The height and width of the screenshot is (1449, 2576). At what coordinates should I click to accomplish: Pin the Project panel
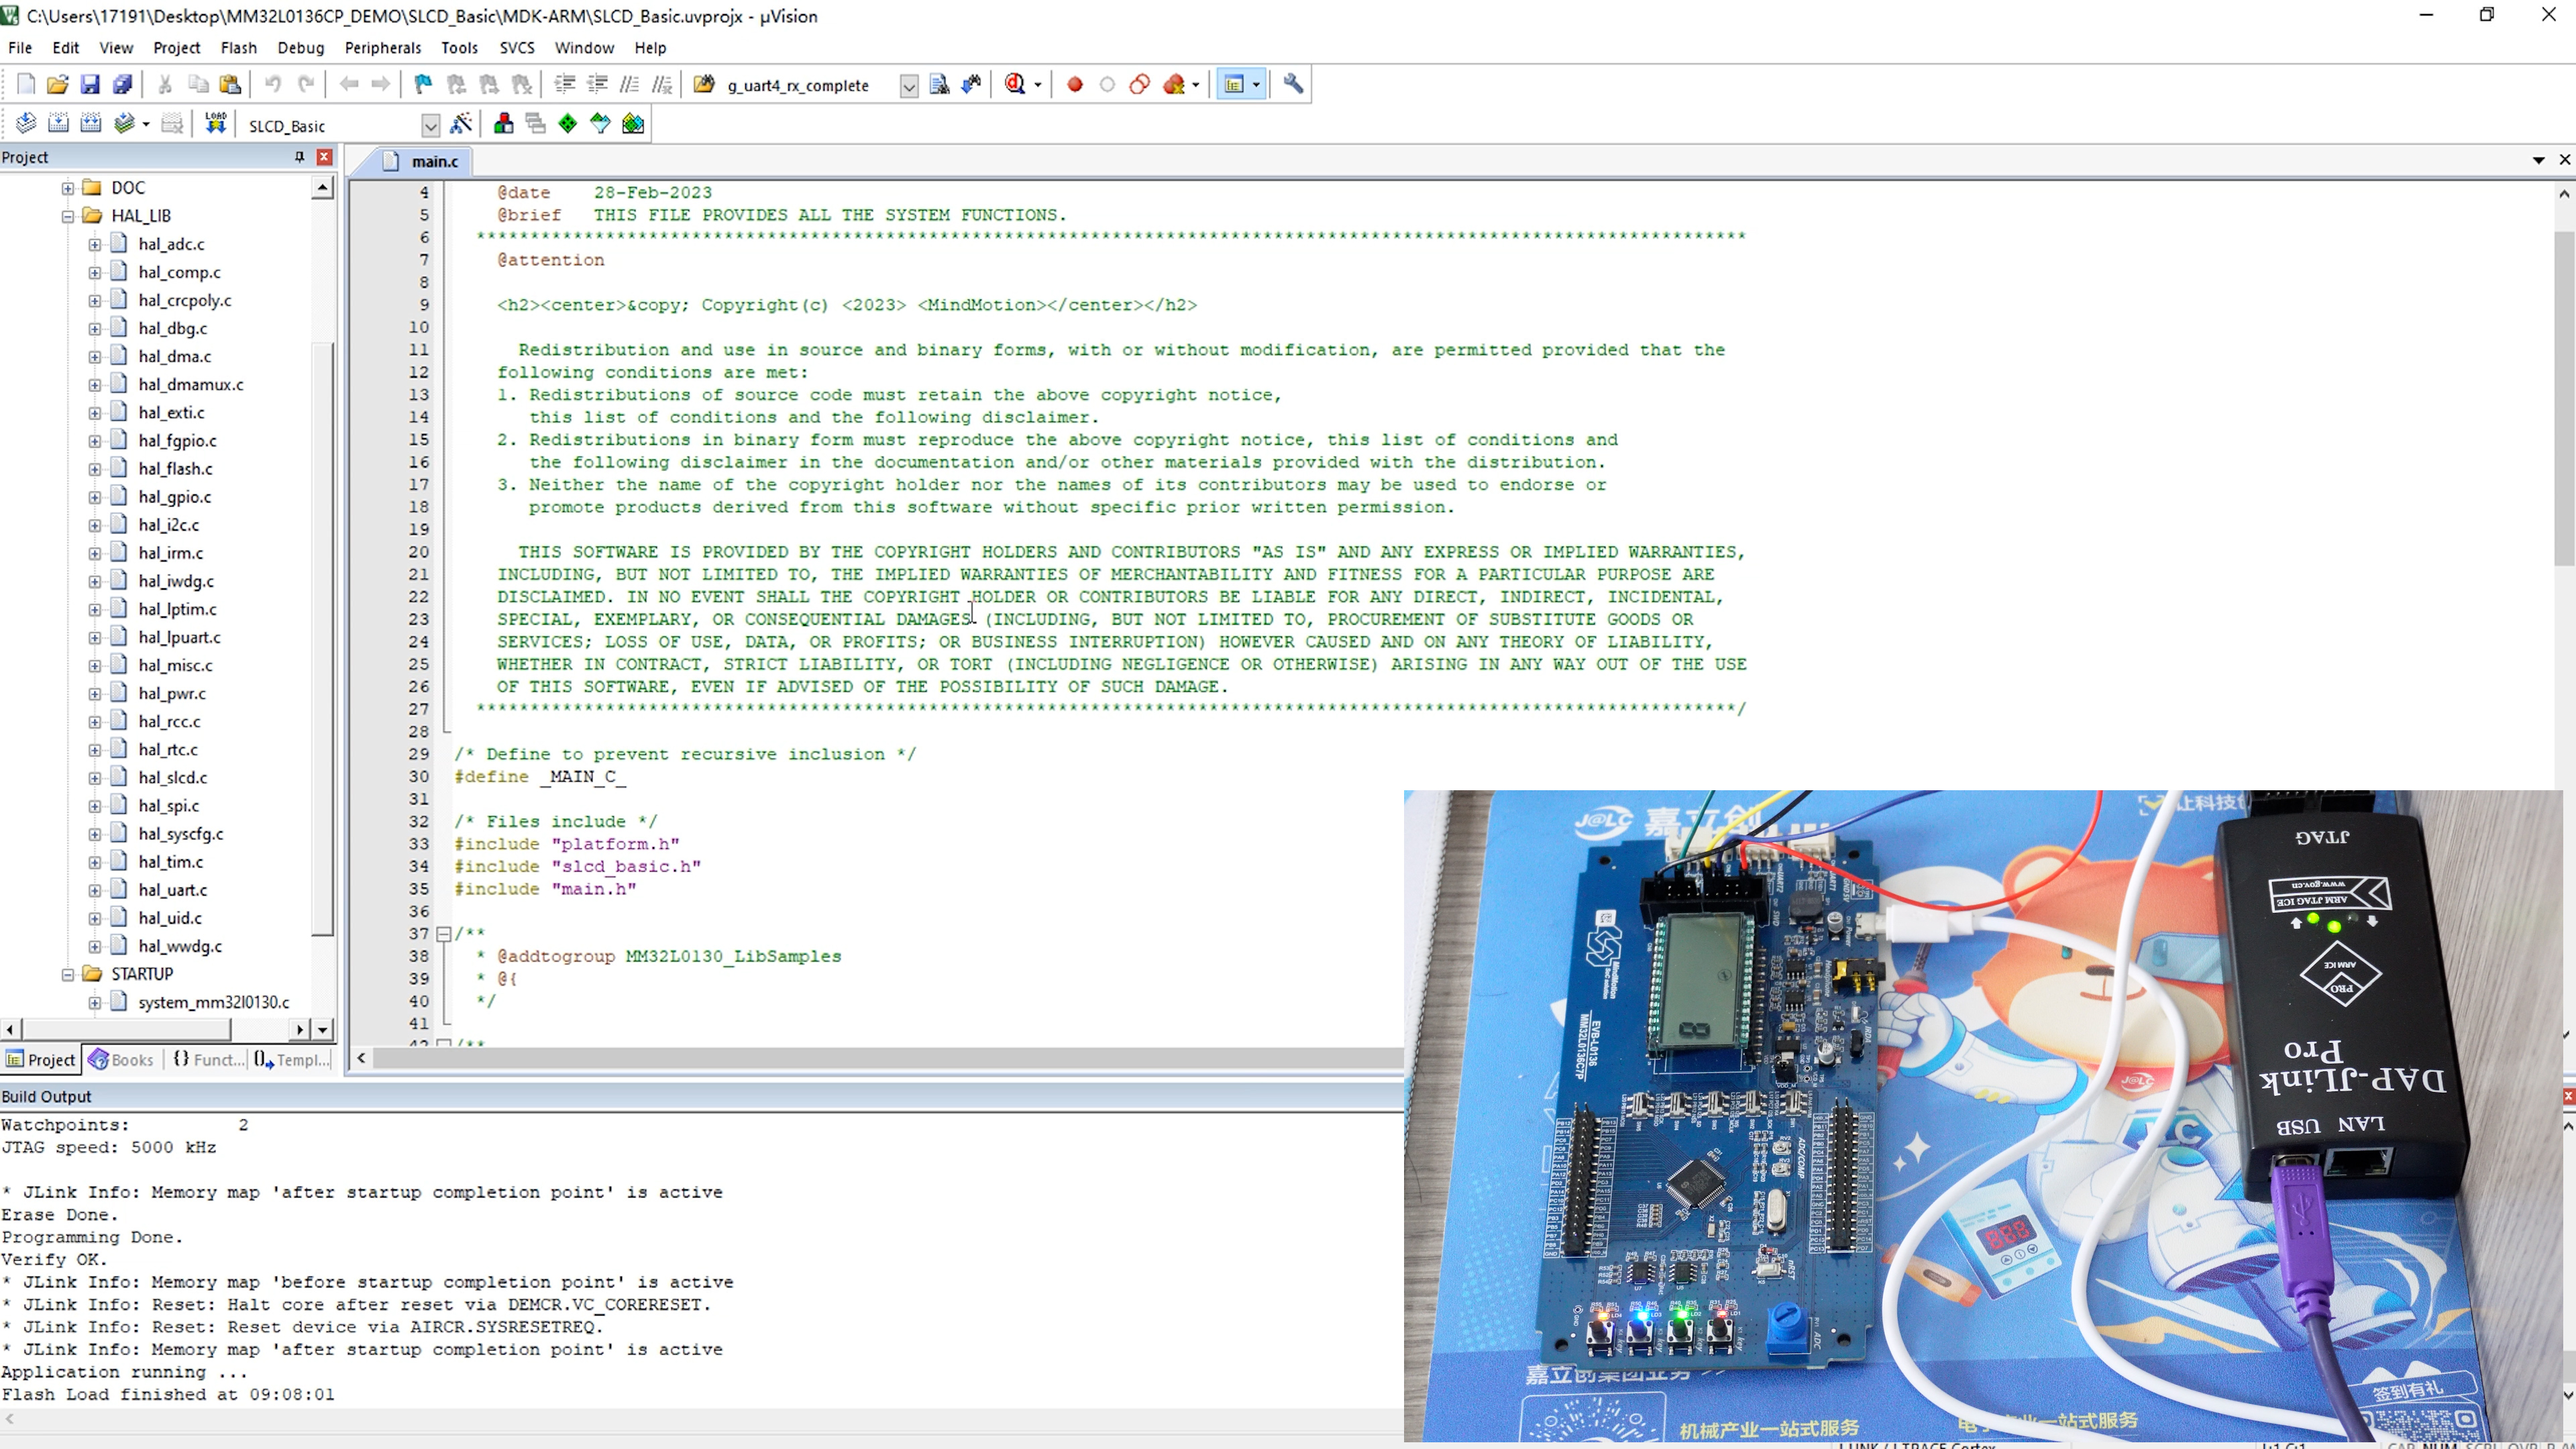299,157
